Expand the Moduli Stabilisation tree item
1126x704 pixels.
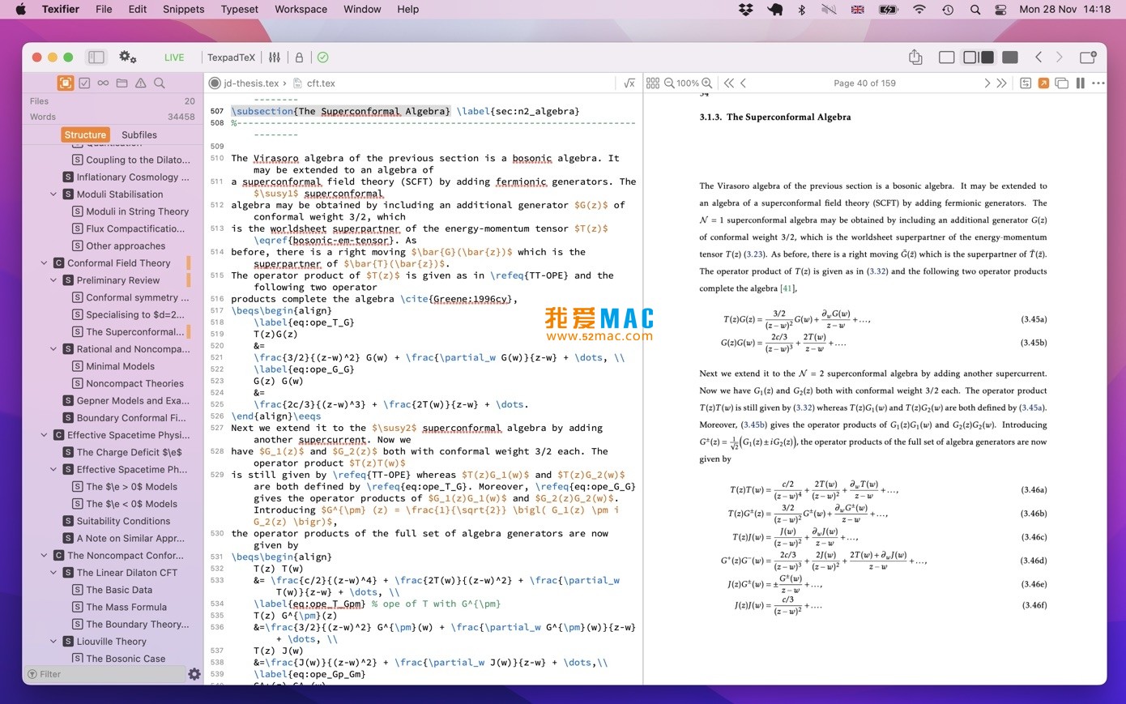[x=53, y=194]
